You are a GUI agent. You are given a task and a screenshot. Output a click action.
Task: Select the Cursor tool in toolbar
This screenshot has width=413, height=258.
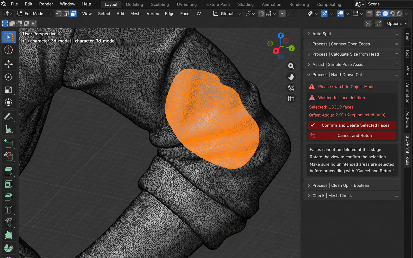(x=8, y=50)
